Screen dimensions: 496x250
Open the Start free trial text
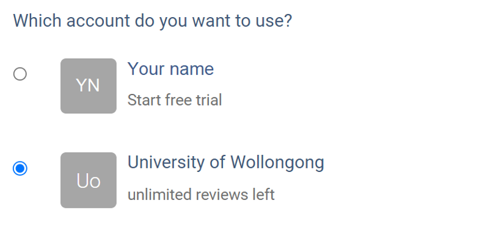174,100
